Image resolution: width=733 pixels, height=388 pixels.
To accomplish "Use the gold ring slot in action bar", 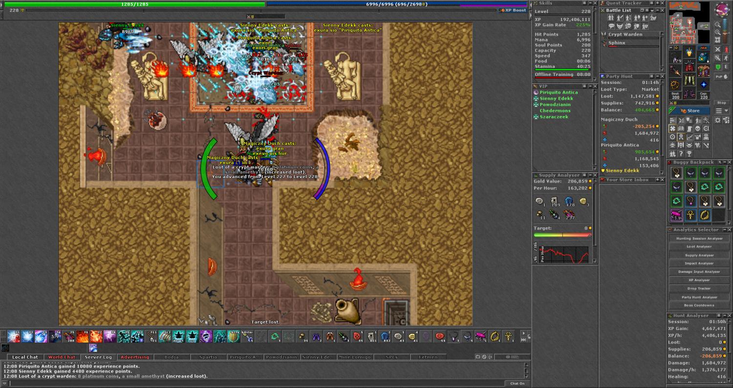I will (495, 336).
